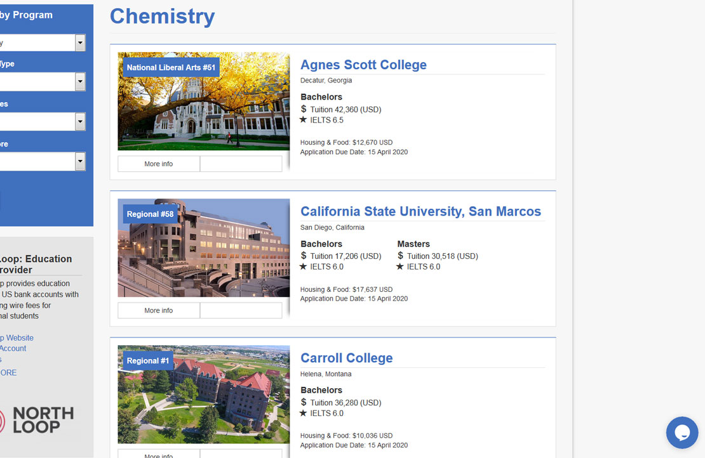
Task: Click More info under Agnes Scott College
Action: [x=159, y=164]
